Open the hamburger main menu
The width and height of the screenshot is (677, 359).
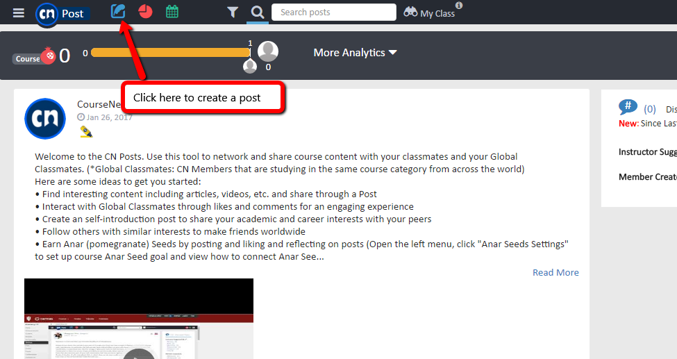click(x=19, y=13)
